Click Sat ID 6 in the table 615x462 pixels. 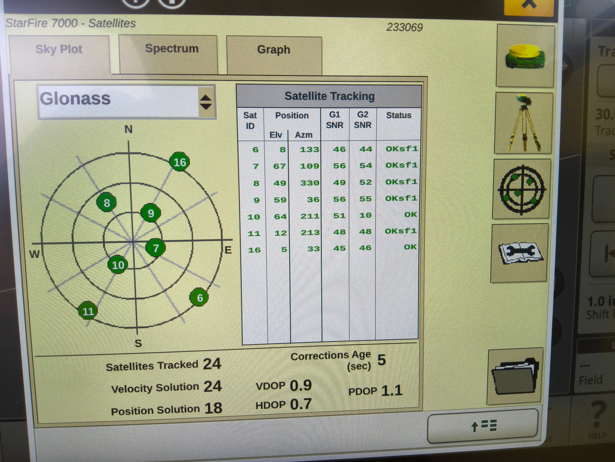(255, 150)
